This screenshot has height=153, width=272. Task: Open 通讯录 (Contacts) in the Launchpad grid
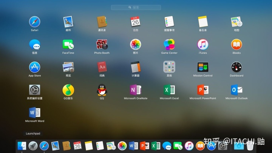[102, 22]
